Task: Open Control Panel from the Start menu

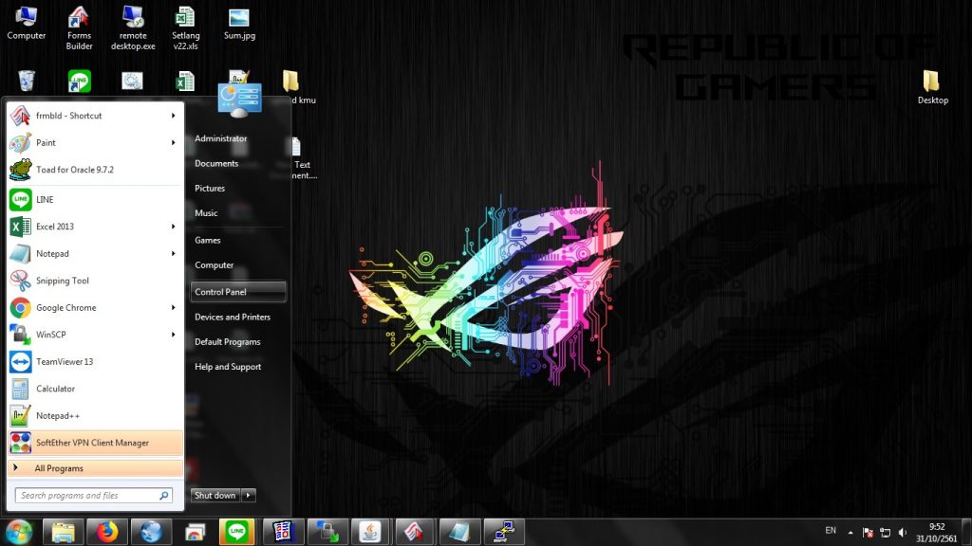Action: point(238,292)
